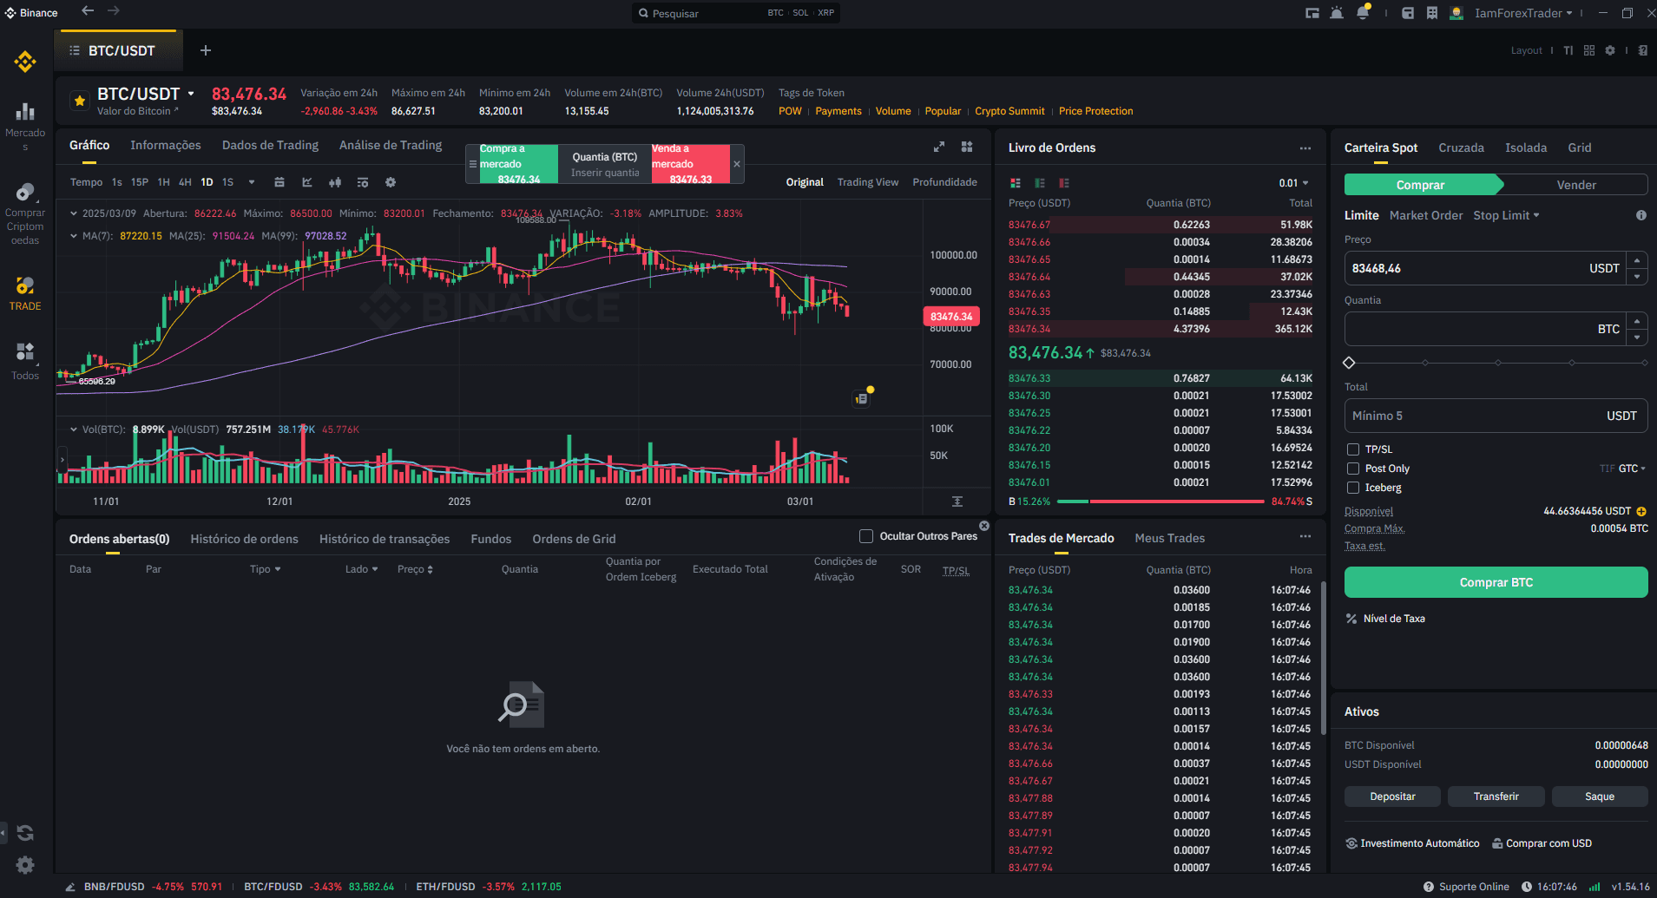Show only asks in order book
The width and height of the screenshot is (1657, 898).
tap(1064, 183)
